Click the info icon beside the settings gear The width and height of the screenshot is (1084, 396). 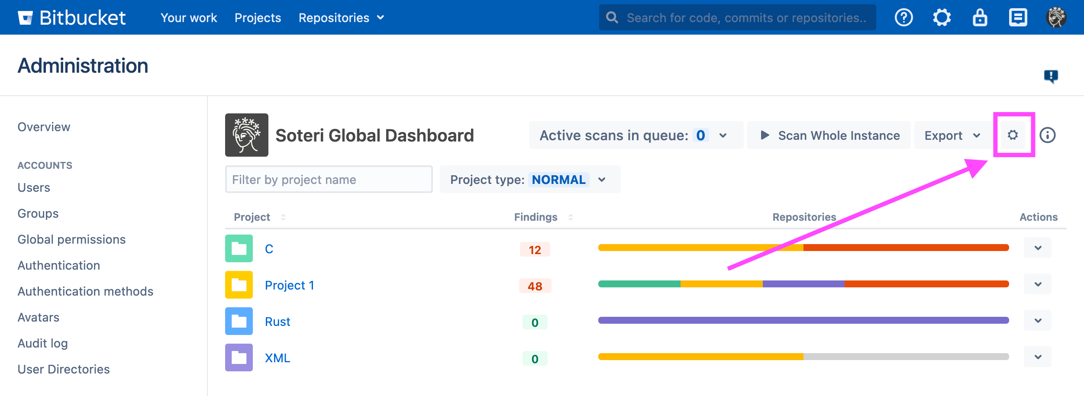pyautogui.click(x=1047, y=135)
